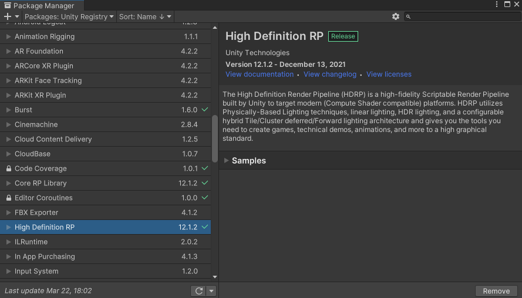Image resolution: width=522 pixels, height=298 pixels.
Task: Click the installed checkmark on High Definition RP
Action: click(205, 227)
